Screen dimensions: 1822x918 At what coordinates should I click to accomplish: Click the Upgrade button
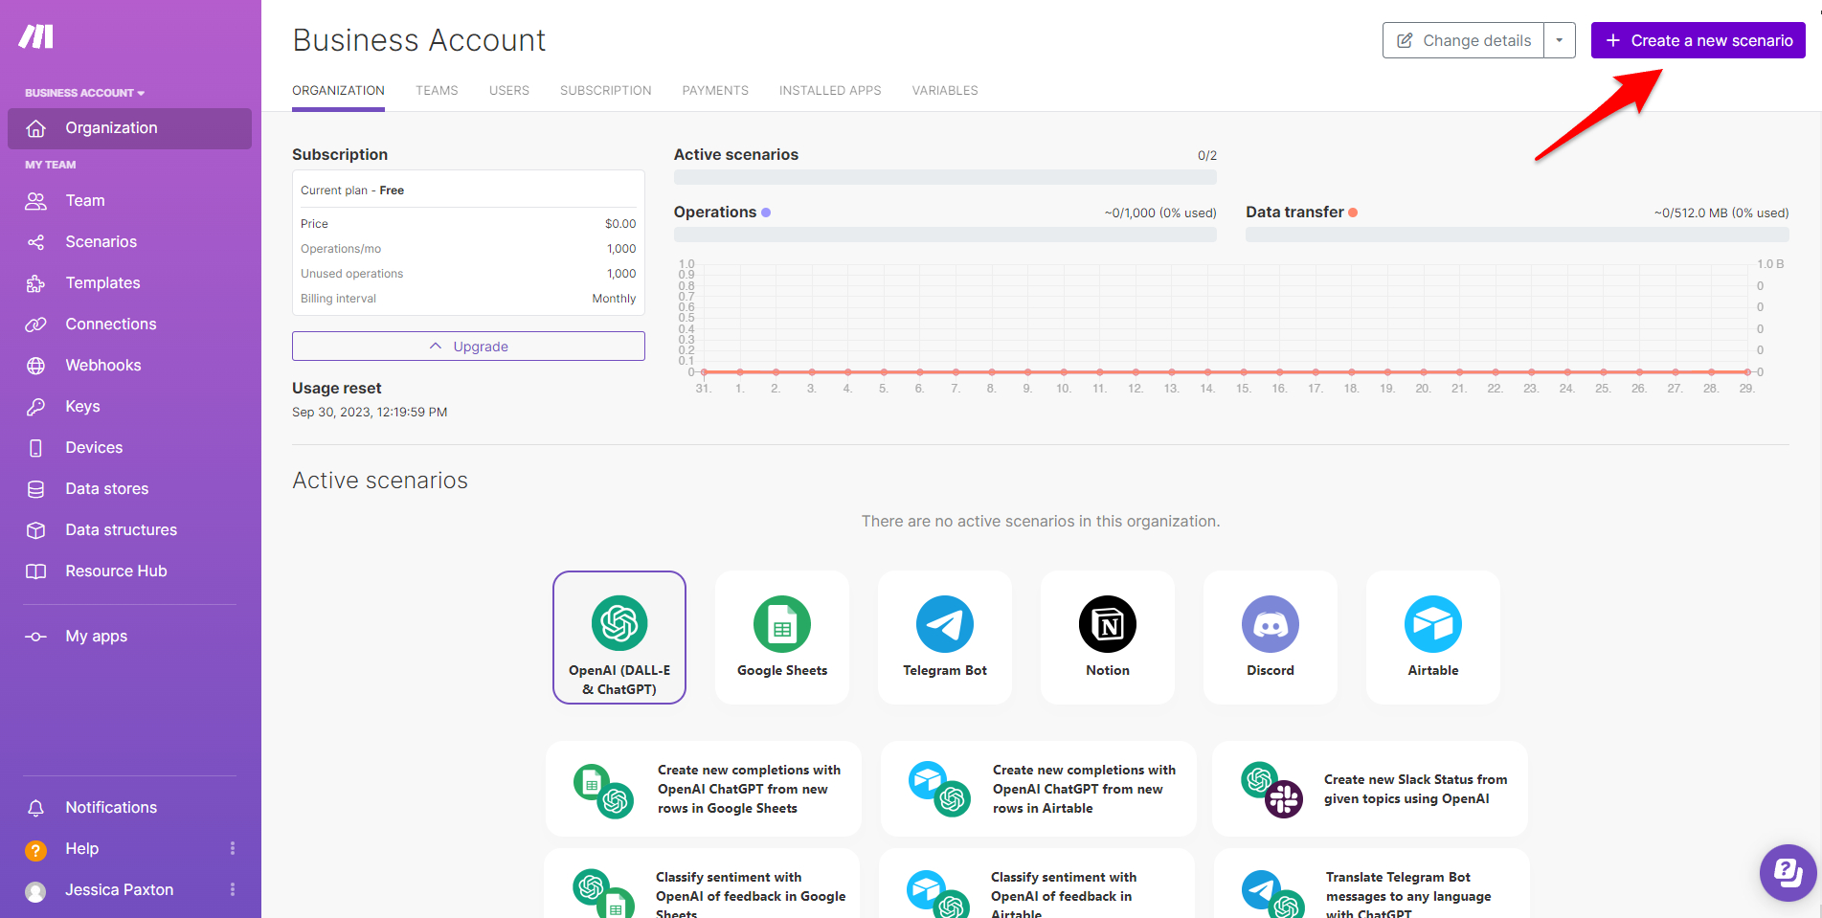tap(468, 347)
